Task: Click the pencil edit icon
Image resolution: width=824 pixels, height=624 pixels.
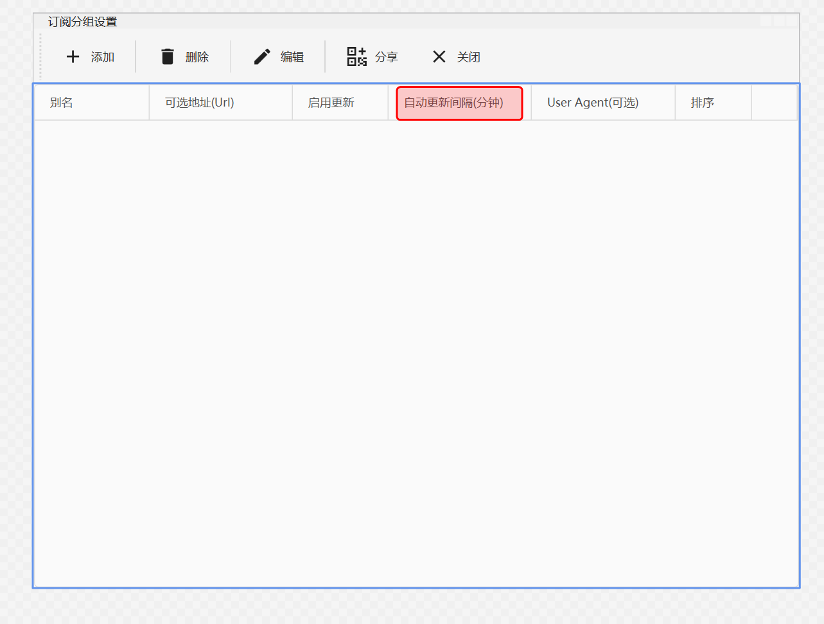Action: (x=262, y=57)
